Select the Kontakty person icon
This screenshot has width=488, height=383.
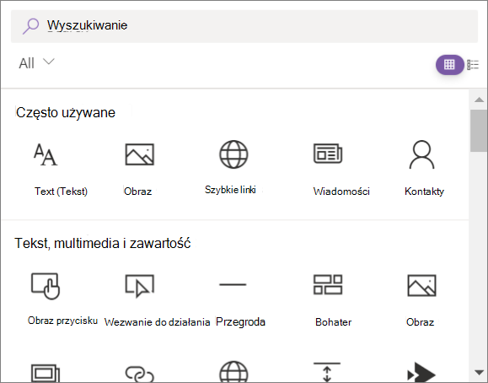[421, 154]
